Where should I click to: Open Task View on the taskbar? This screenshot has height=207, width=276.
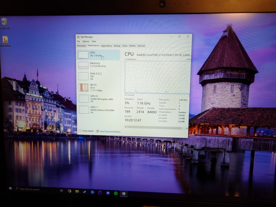[x=62, y=190]
